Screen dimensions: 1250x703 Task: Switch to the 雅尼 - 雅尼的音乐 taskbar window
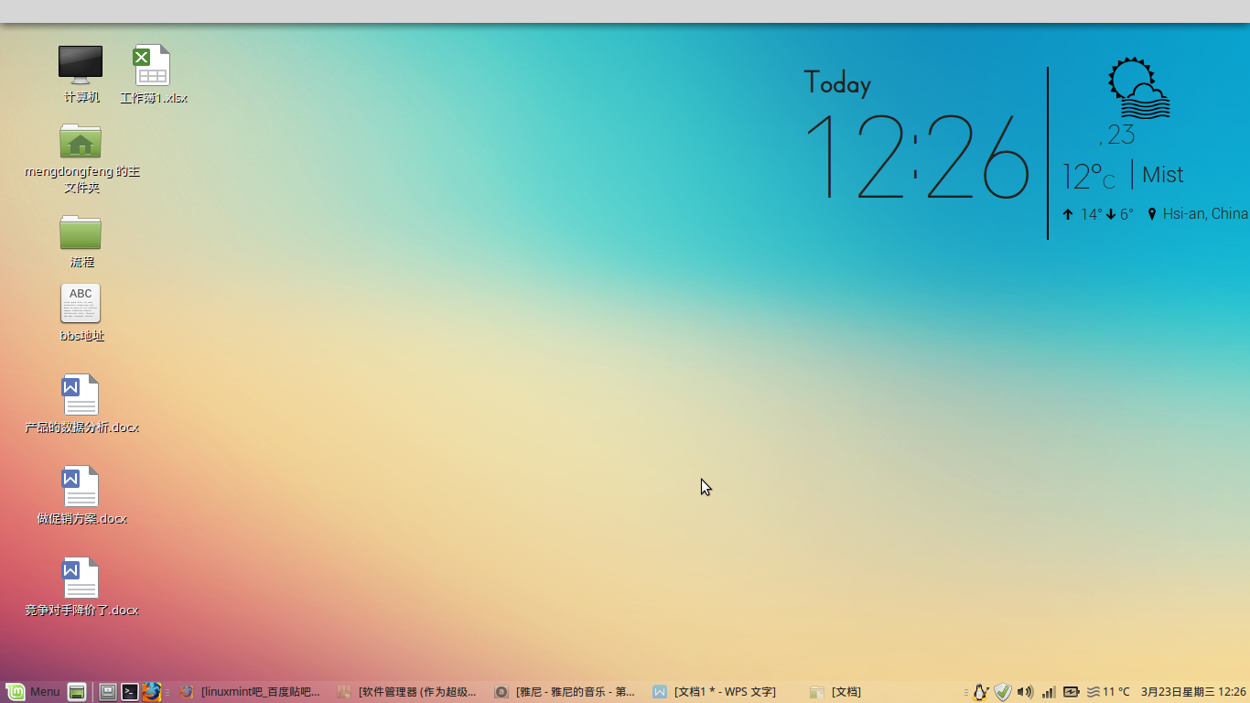tap(566, 692)
